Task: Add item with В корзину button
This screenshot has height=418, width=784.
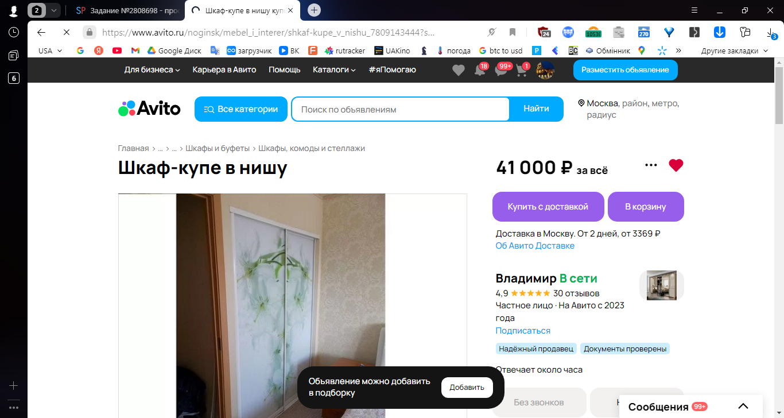Action: (646, 207)
